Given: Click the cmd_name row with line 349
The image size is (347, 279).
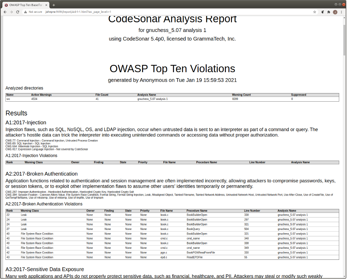Looking at the screenshot, I should 172,248.
